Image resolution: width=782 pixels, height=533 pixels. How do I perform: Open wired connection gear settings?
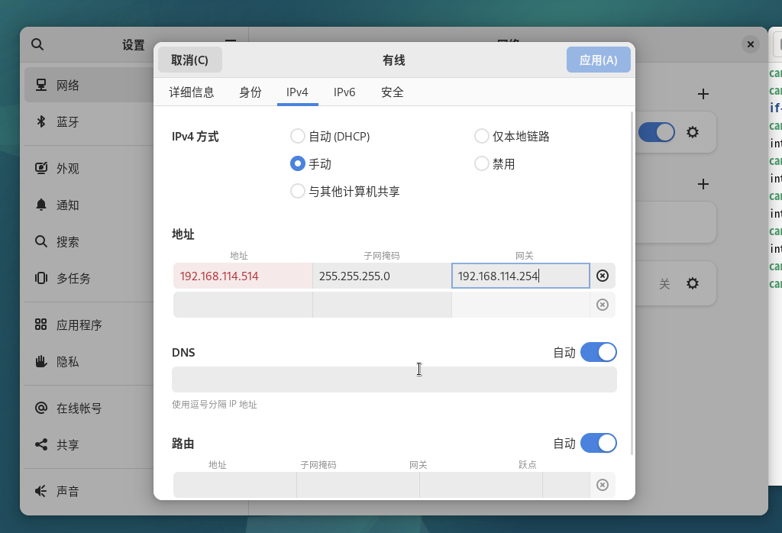coord(692,132)
